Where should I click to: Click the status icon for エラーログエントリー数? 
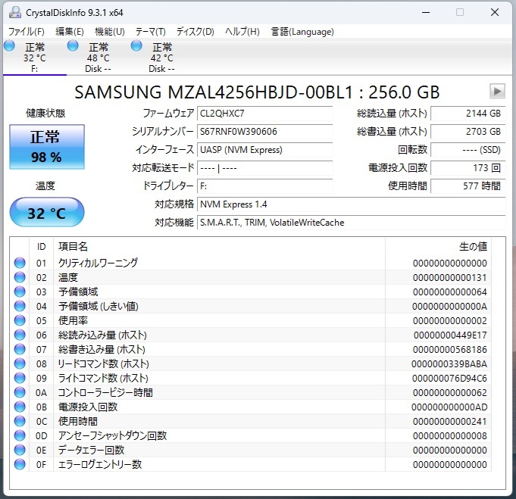click(x=20, y=464)
